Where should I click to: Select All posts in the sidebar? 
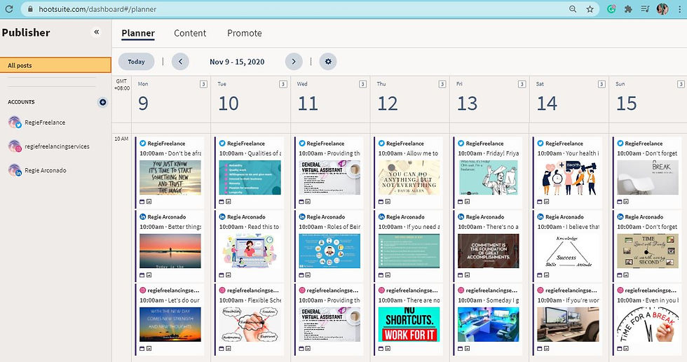pyautogui.click(x=55, y=65)
